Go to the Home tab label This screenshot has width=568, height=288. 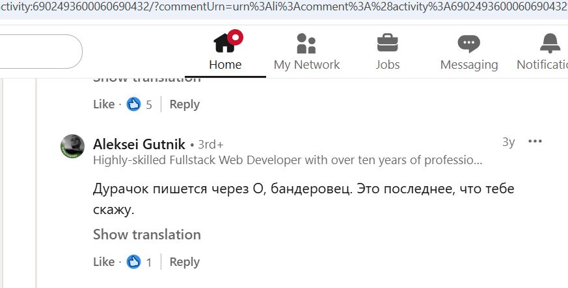point(225,64)
